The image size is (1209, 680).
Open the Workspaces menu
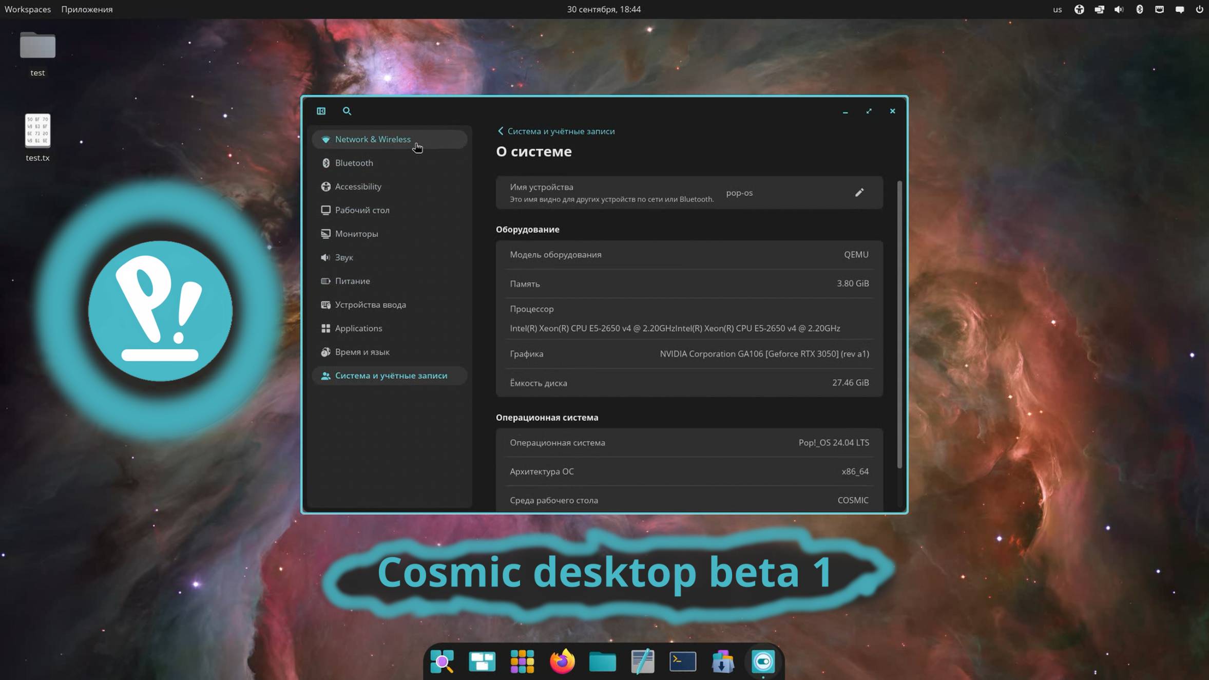[28, 9]
